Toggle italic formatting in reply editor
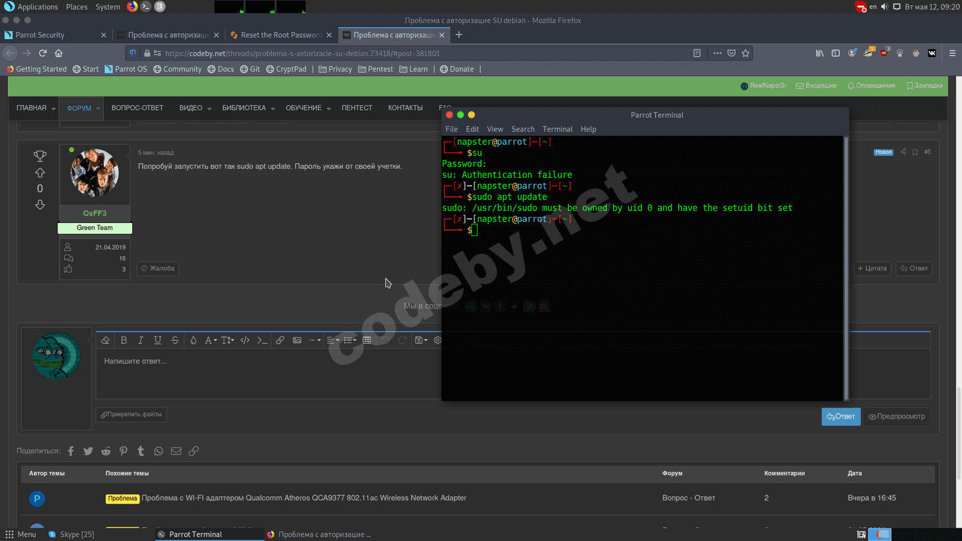 pos(141,340)
